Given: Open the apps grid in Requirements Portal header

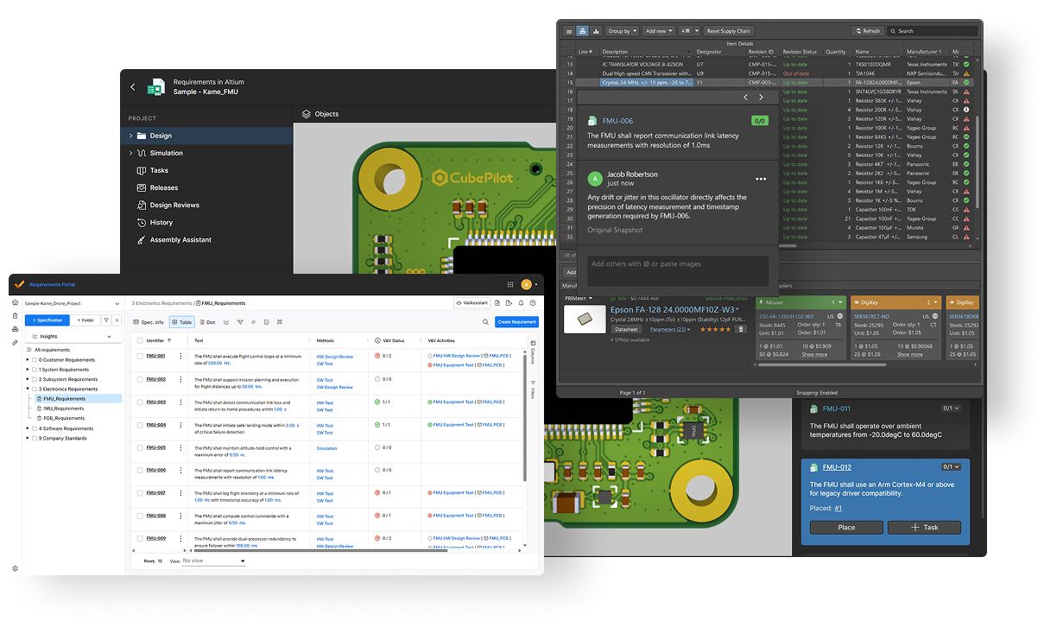Looking at the screenshot, I should (510, 285).
